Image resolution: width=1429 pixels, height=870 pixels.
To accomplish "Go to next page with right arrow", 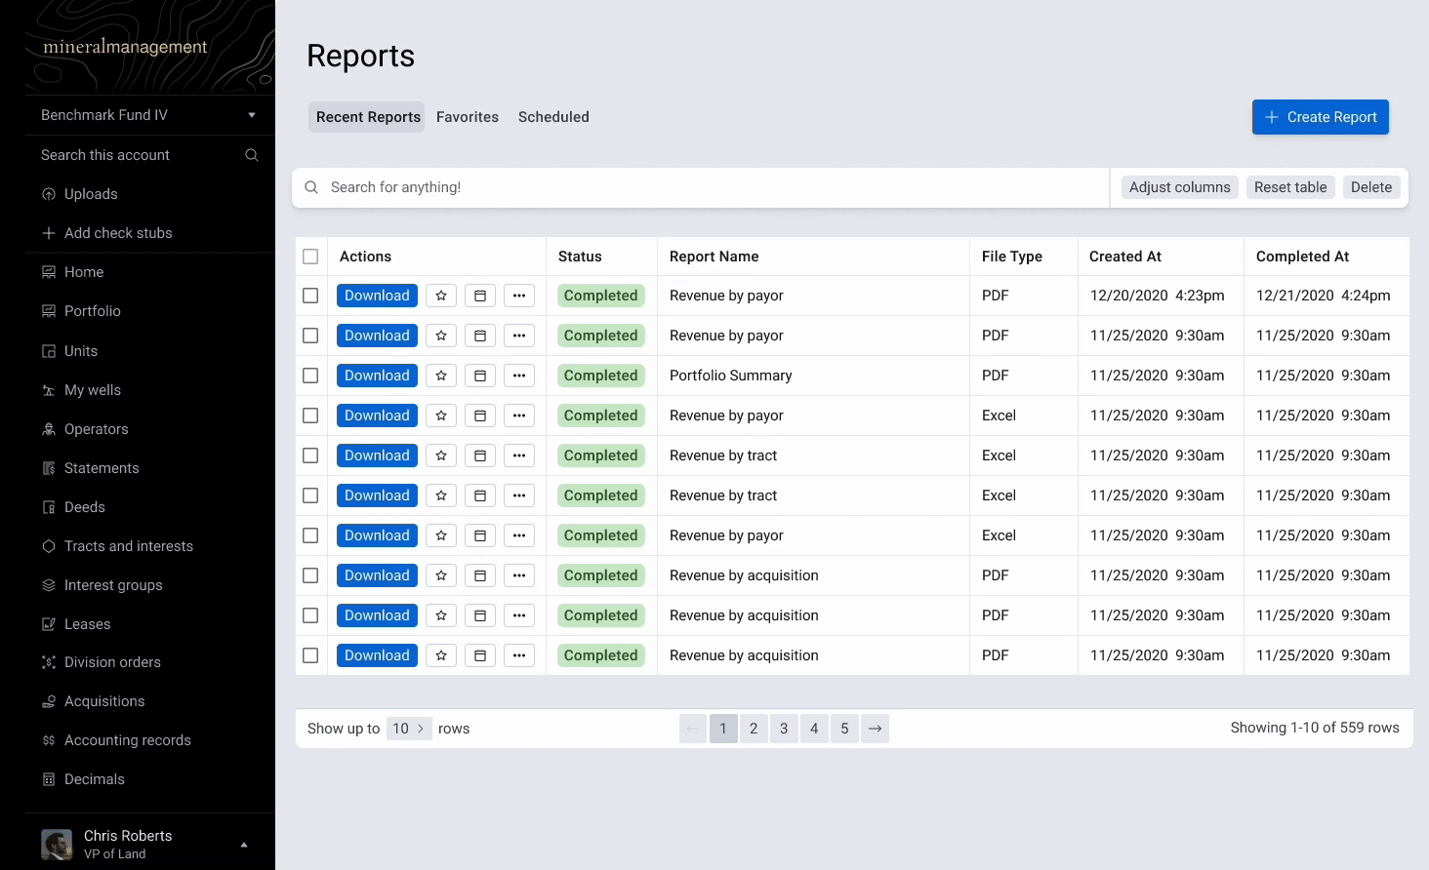I will pos(876,729).
